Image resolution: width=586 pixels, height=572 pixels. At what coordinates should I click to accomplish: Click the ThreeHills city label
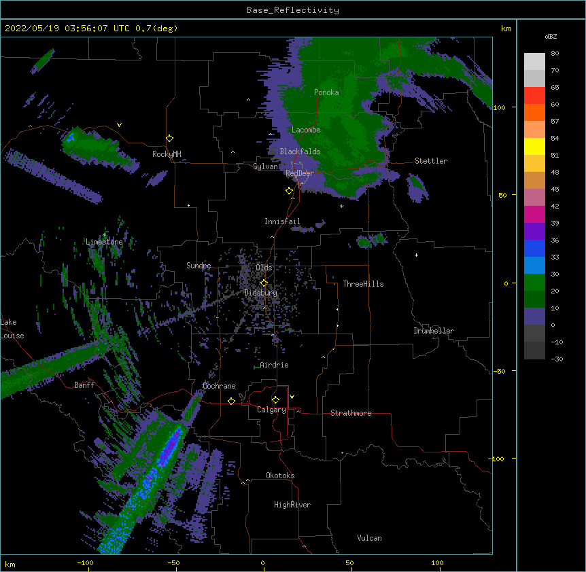point(363,284)
